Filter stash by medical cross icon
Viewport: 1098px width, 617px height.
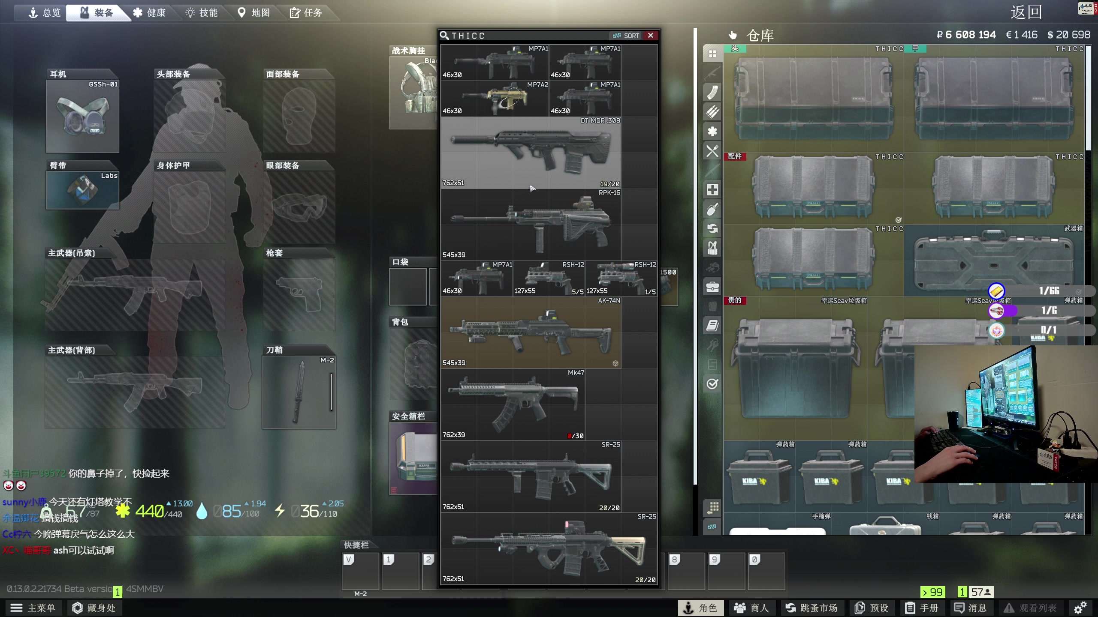point(712,190)
